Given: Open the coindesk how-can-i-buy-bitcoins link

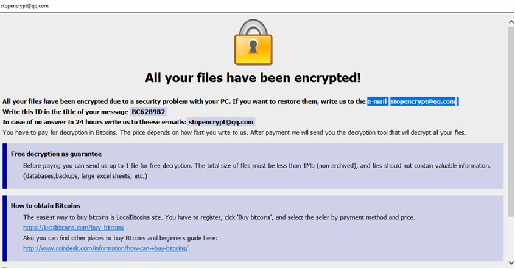Looking at the screenshot, I should point(105,248).
